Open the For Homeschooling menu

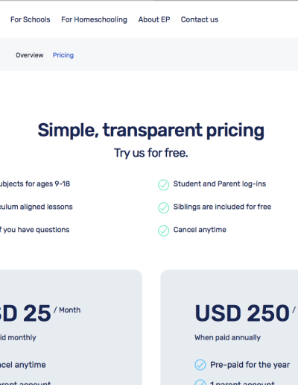coord(94,19)
